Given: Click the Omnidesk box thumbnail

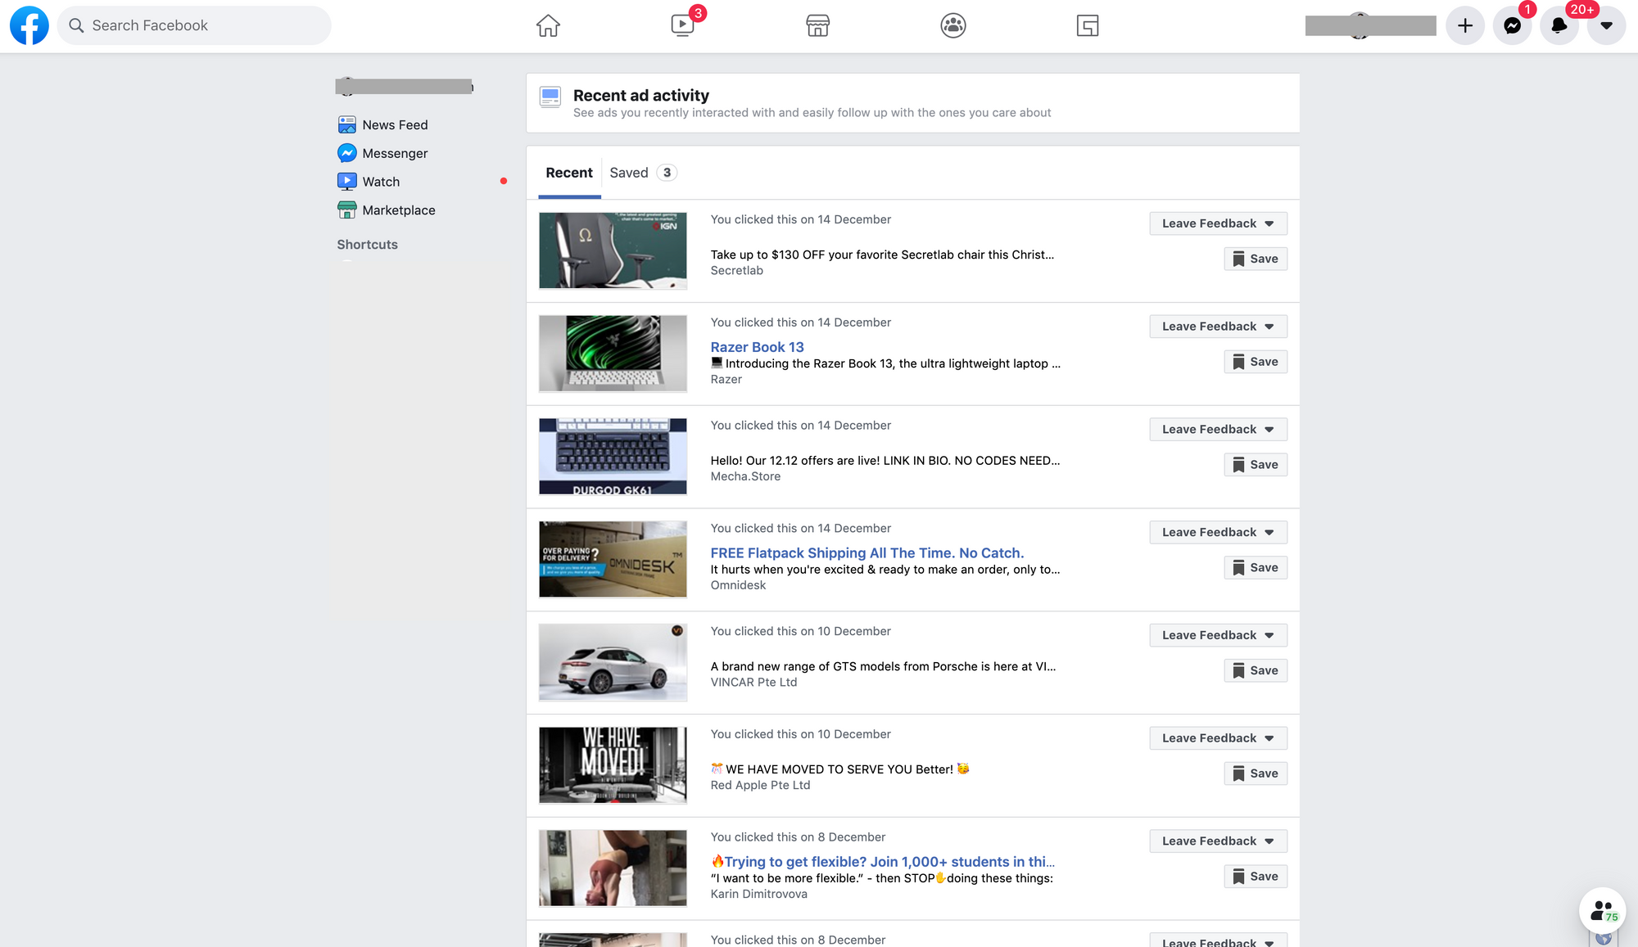Looking at the screenshot, I should click(x=613, y=560).
